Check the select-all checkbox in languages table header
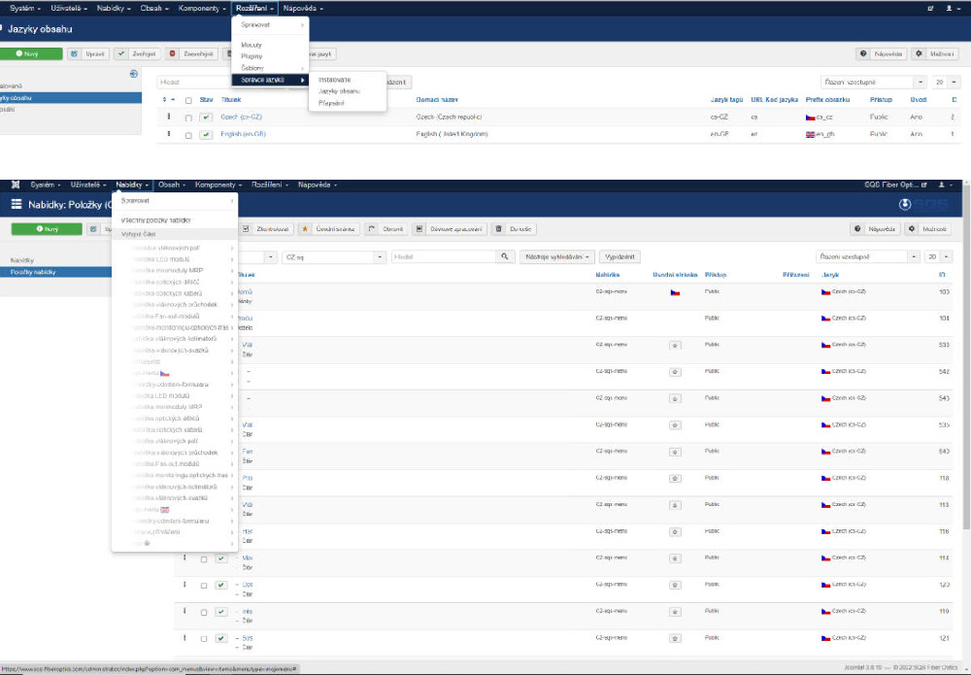This screenshot has height=675, width=971. tap(188, 100)
